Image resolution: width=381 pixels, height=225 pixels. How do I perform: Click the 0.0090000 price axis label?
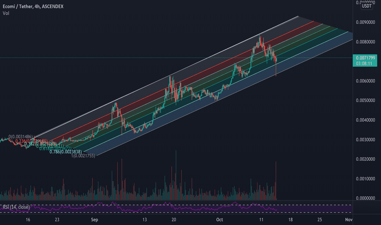tap(365, 22)
